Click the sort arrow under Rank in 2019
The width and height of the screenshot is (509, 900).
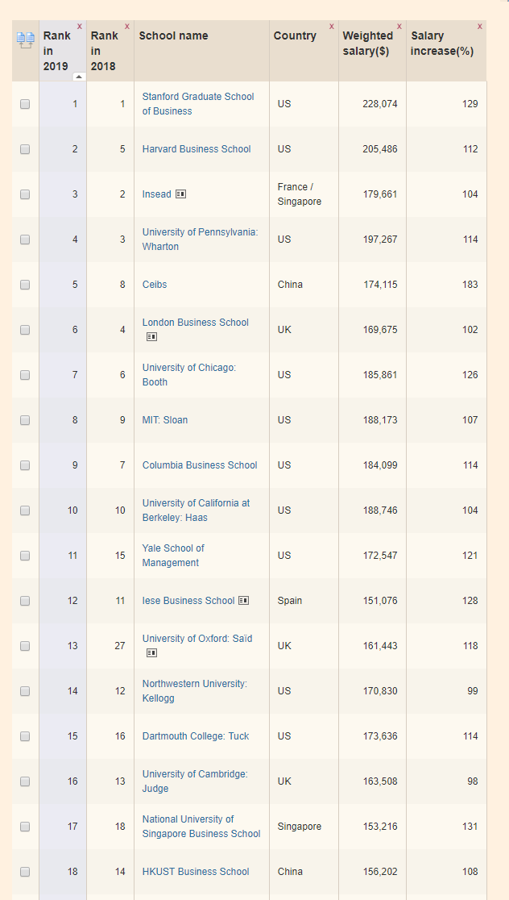pyautogui.click(x=79, y=77)
